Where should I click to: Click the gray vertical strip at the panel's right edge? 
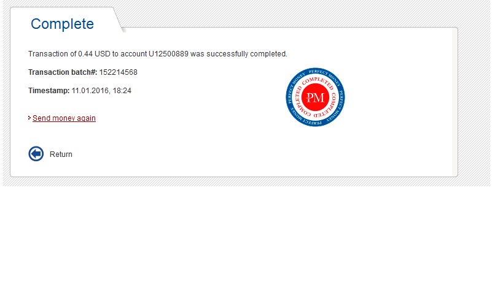(455, 102)
